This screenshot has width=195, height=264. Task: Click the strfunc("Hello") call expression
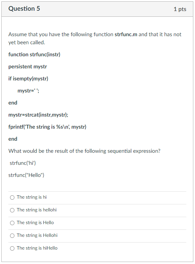click(26, 175)
